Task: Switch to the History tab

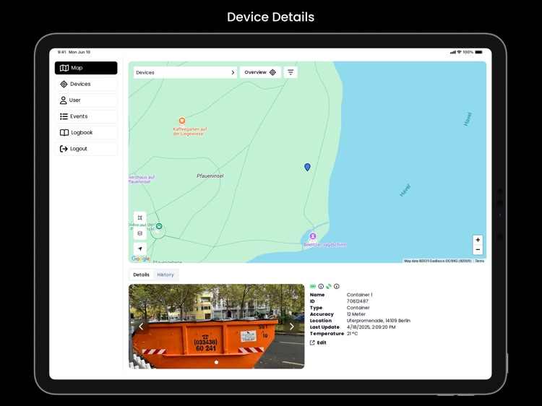Action: (x=165, y=275)
